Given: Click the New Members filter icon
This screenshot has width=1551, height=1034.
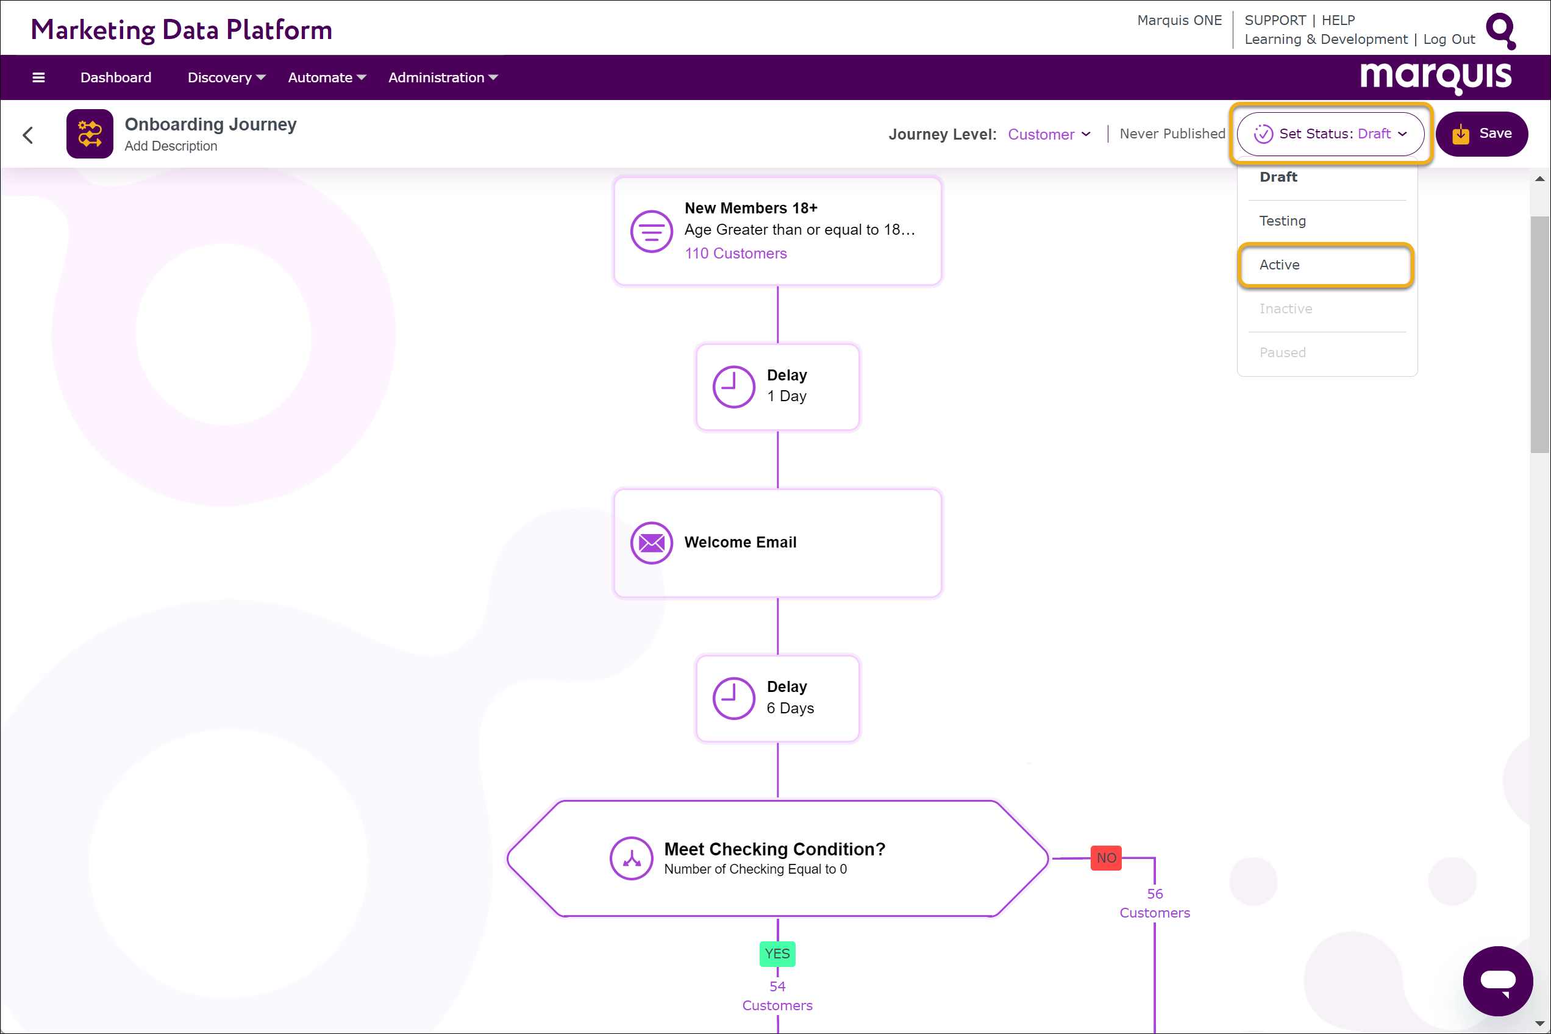Looking at the screenshot, I should pos(651,231).
